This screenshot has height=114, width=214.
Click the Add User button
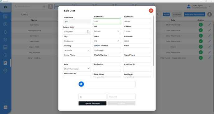[177, 15]
